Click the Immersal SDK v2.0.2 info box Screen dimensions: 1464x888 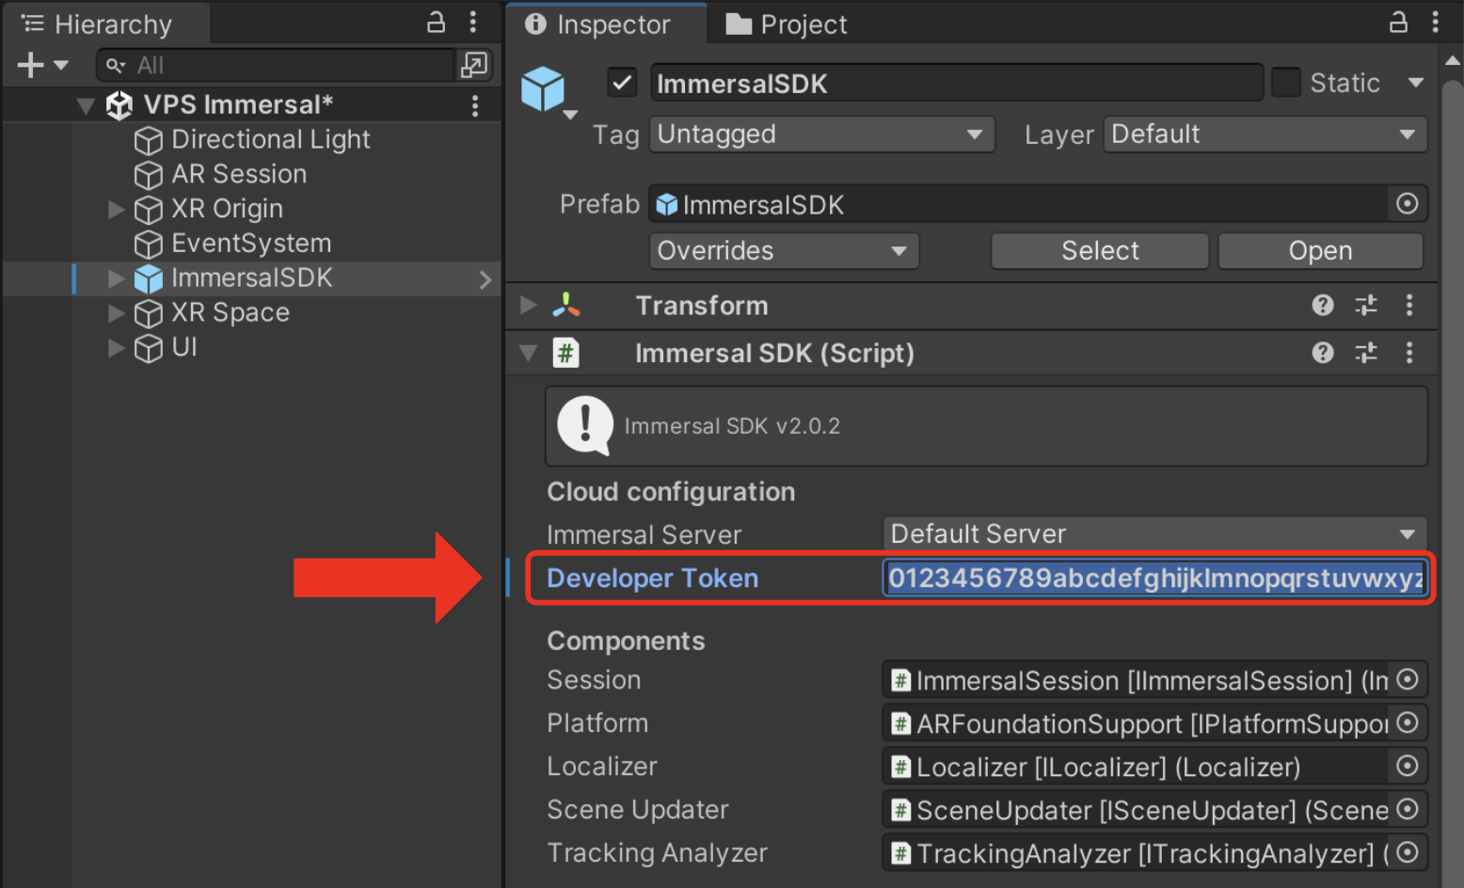click(986, 426)
